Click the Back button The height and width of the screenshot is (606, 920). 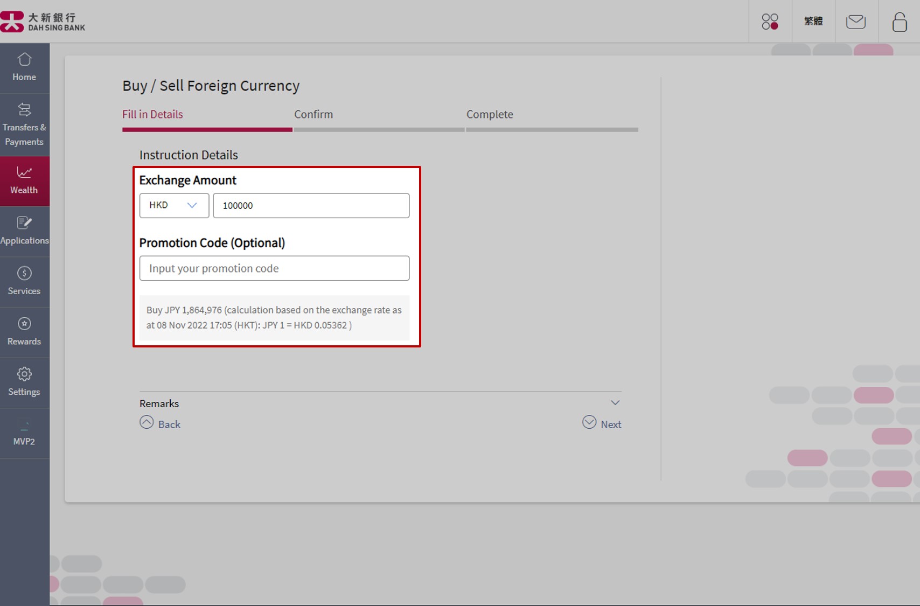[x=160, y=423]
